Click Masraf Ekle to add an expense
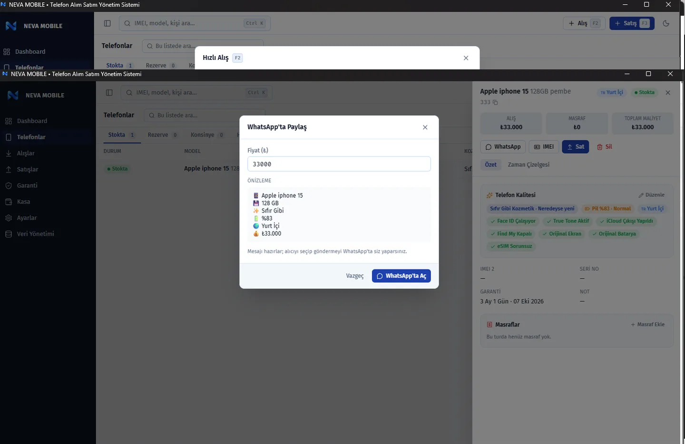The width and height of the screenshot is (685, 444). [x=648, y=325]
